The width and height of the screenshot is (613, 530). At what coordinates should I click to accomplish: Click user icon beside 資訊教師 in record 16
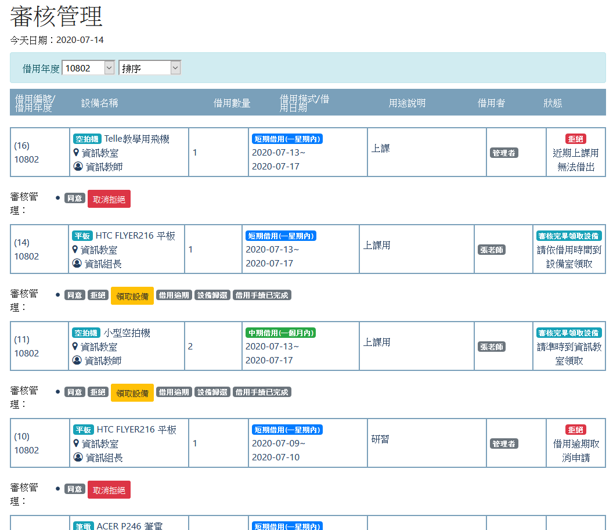tap(78, 167)
